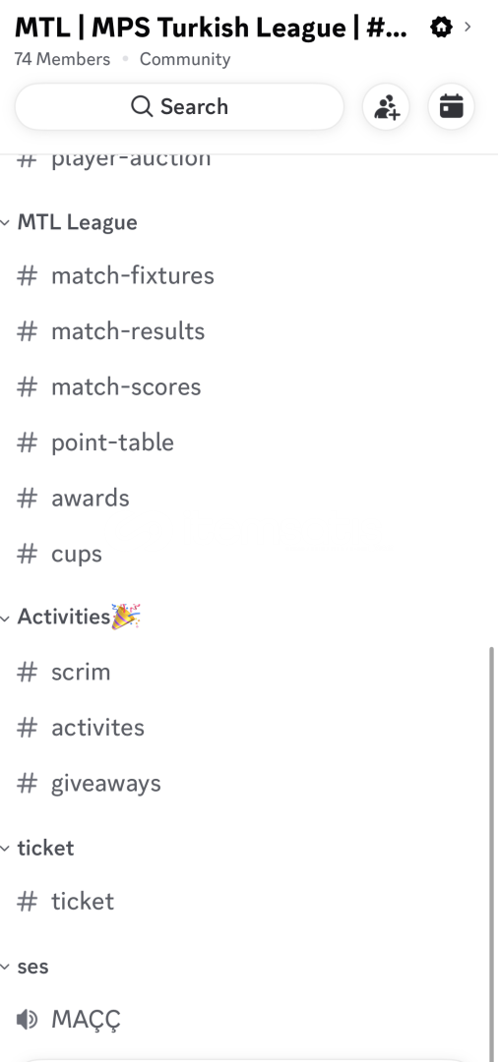Tap the server boost badge icon
The image size is (498, 1062).
click(441, 28)
